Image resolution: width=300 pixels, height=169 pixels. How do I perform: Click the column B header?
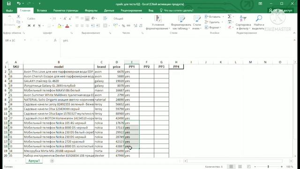[59, 62]
